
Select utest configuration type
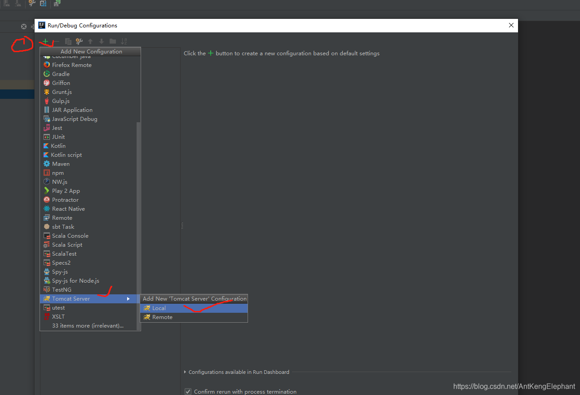coord(88,308)
